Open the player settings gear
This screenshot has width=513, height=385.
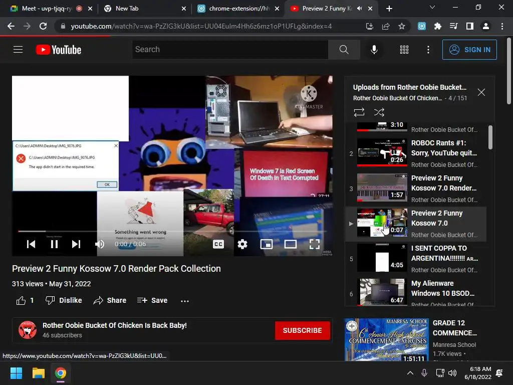pyautogui.click(x=242, y=244)
